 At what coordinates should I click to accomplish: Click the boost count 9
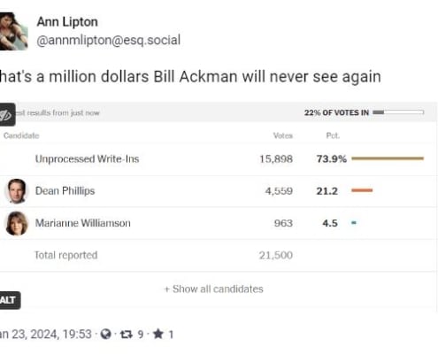[x=141, y=335]
